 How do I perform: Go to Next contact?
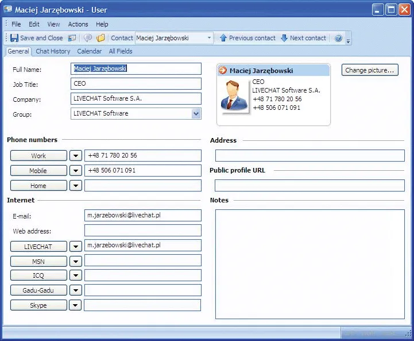pyautogui.click(x=304, y=38)
